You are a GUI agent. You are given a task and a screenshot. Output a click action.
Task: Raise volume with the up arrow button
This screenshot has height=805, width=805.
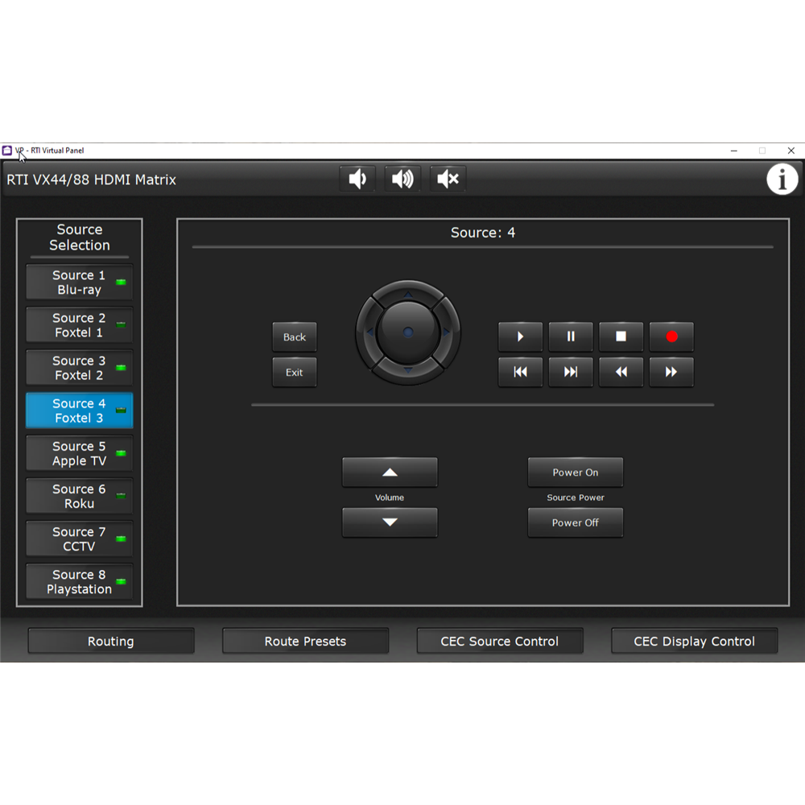coord(390,473)
